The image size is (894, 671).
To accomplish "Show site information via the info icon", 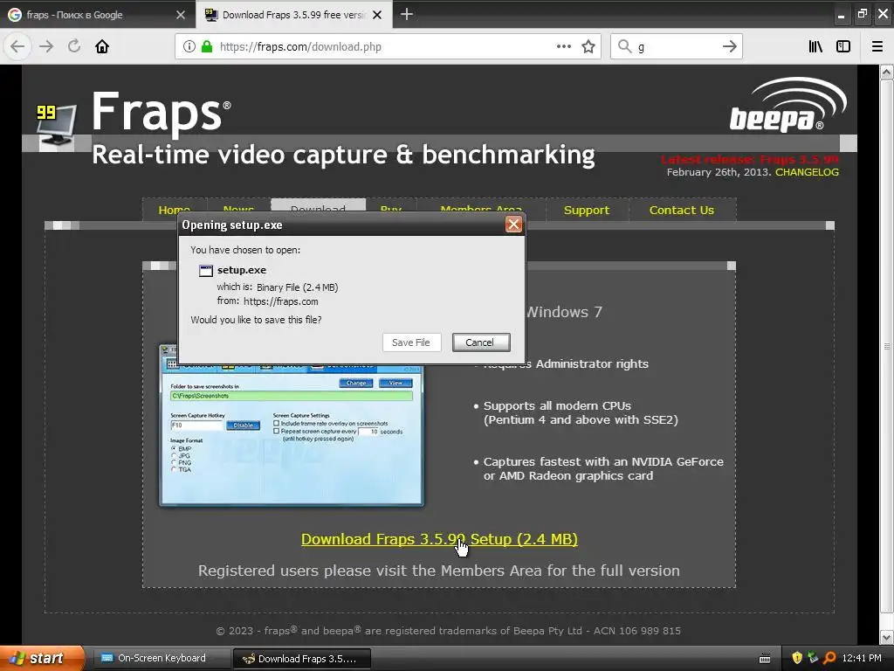I will click(189, 46).
